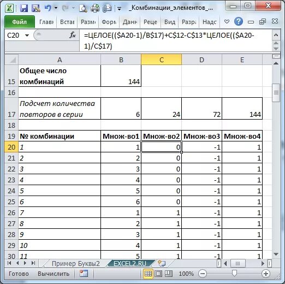Open Excel Help question mark icon
The height and width of the screenshot is (284, 285).
click(x=239, y=22)
